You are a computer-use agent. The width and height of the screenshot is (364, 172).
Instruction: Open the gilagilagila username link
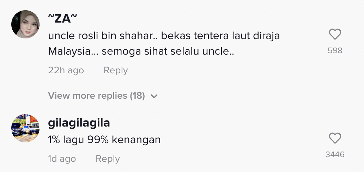point(79,123)
